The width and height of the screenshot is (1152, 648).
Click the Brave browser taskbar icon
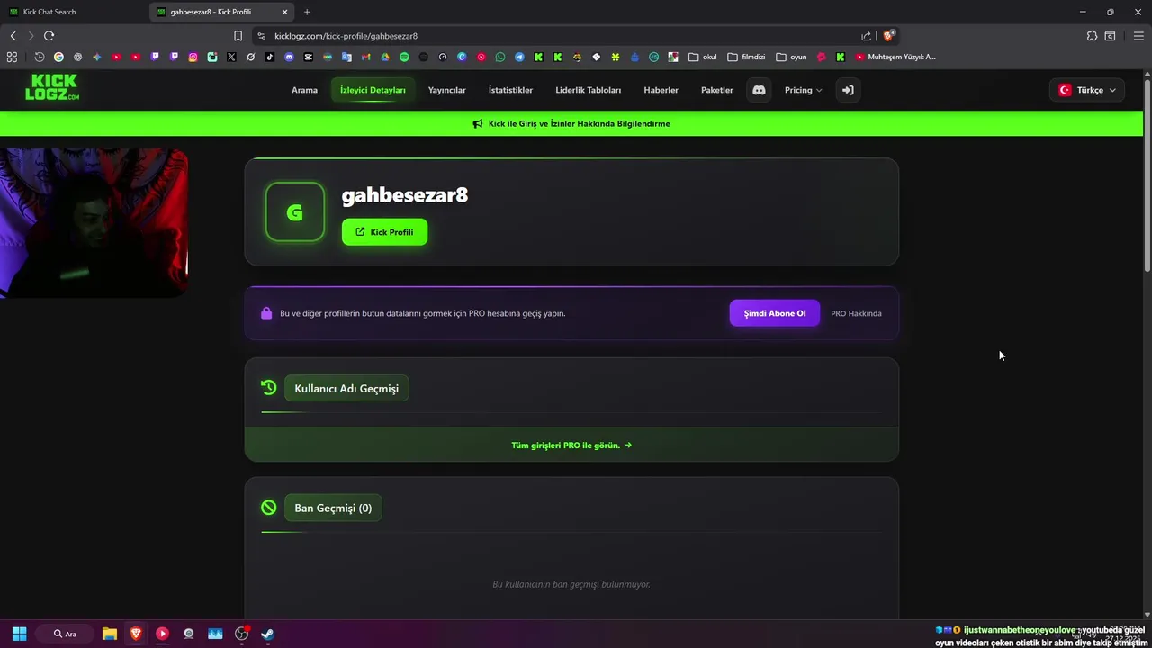tap(136, 634)
